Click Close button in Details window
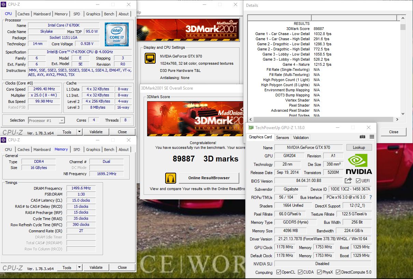413x279 pixels. [x=394, y=132]
